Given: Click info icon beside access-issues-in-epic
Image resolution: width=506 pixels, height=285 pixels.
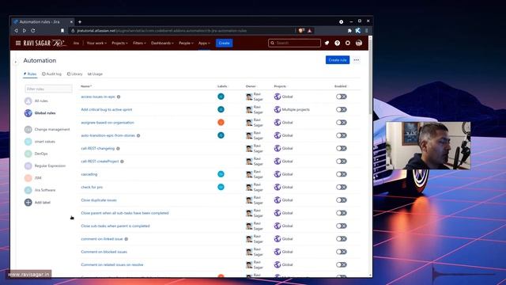Looking at the screenshot, I should point(119,97).
